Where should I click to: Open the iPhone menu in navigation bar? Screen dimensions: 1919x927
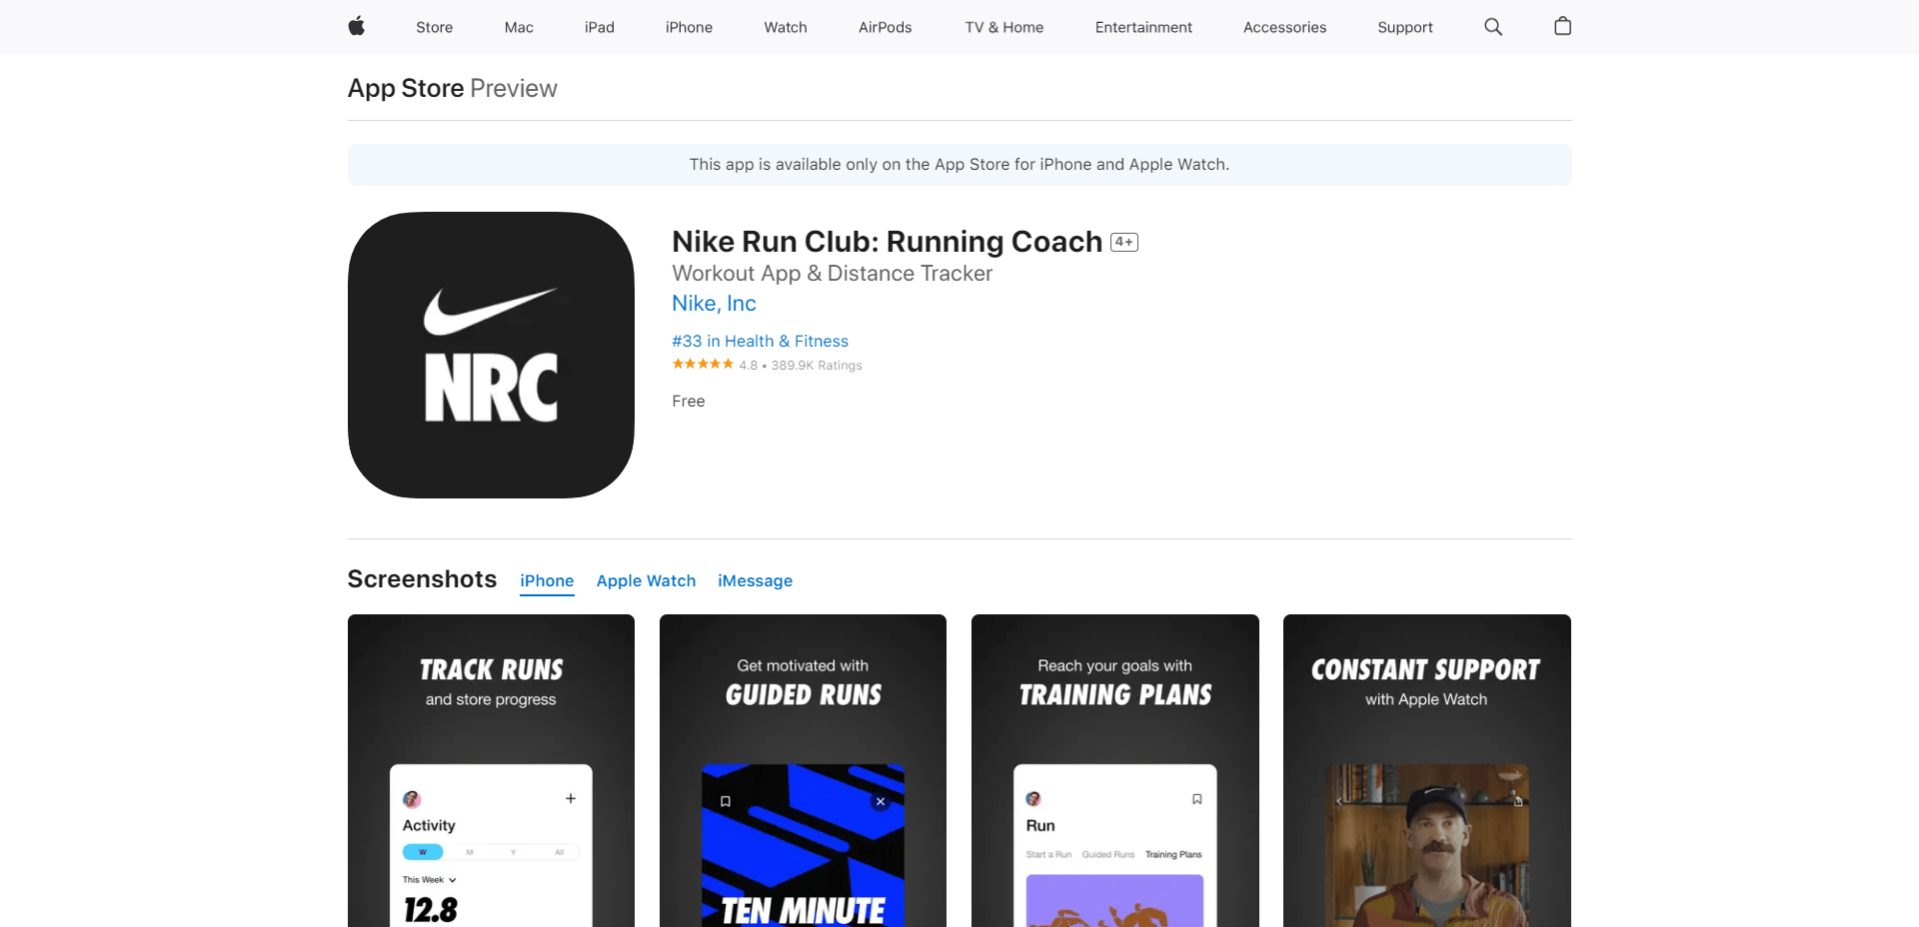click(690, 27)
